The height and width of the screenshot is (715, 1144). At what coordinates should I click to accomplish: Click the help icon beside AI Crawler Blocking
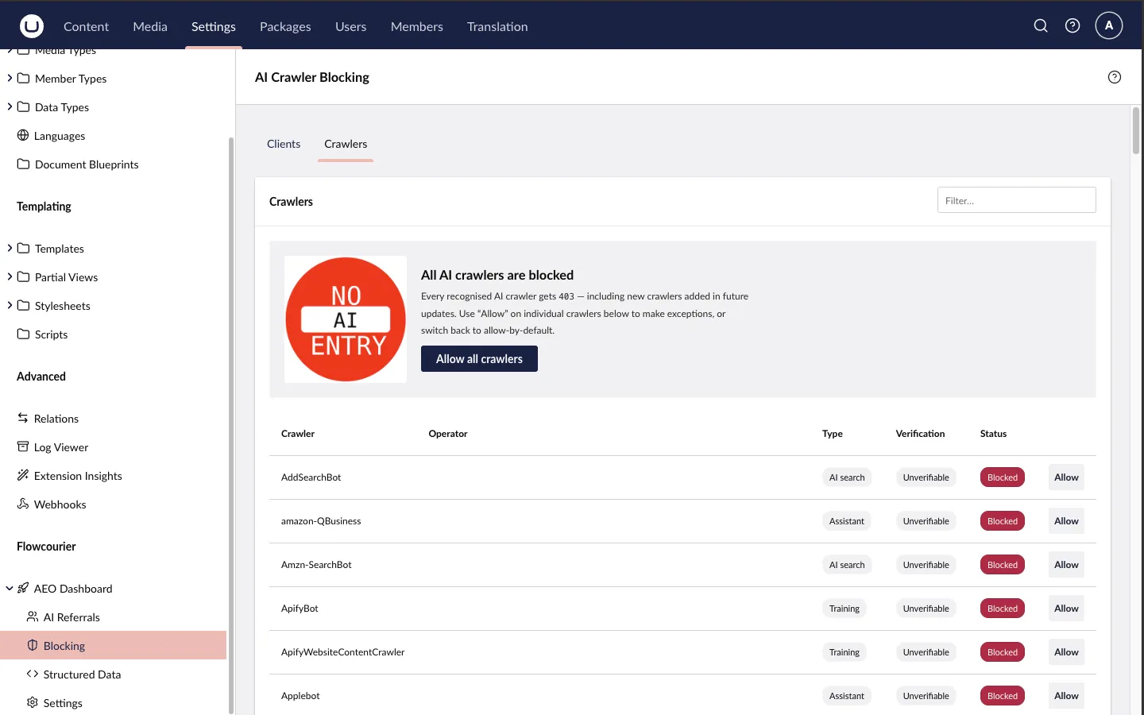(x=1115, y=77)
